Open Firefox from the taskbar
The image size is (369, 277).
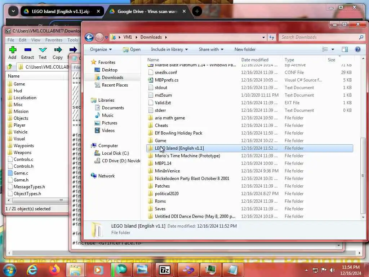coord(54,270)
